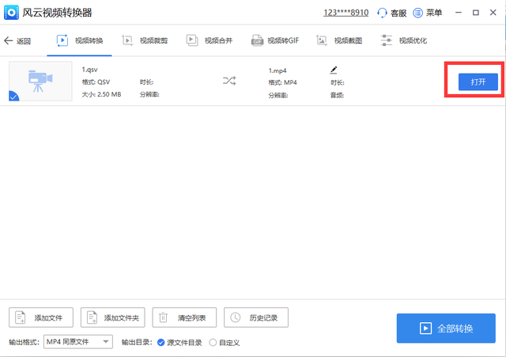Switch to the 视频优化 tab
The image size is (506, 357).
tap(404, 40)
